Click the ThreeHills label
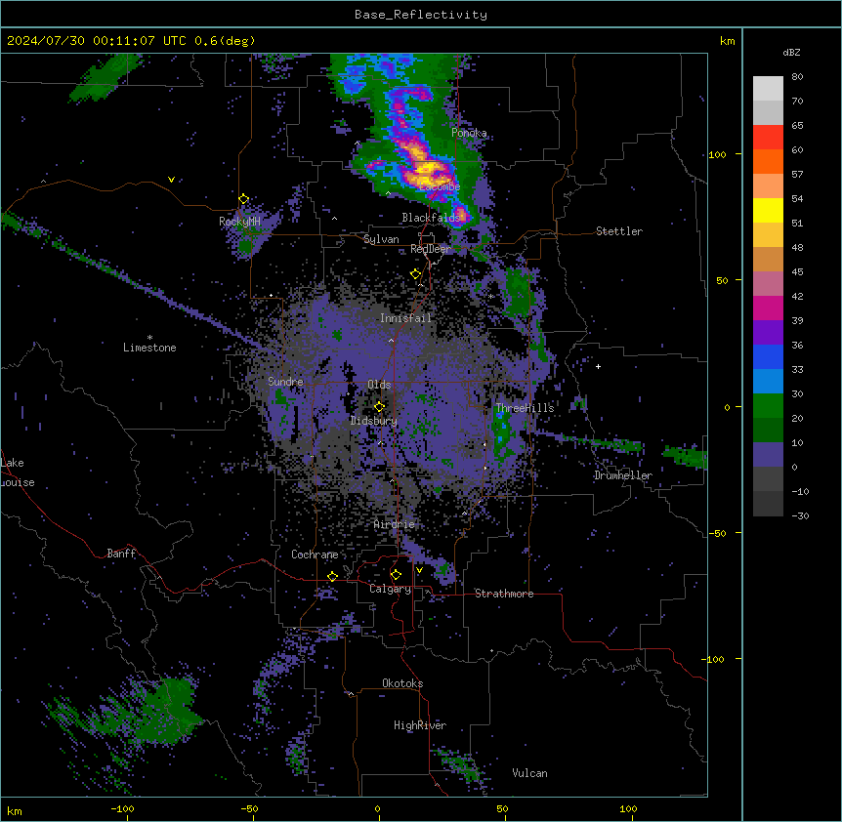 pos(525,408)
